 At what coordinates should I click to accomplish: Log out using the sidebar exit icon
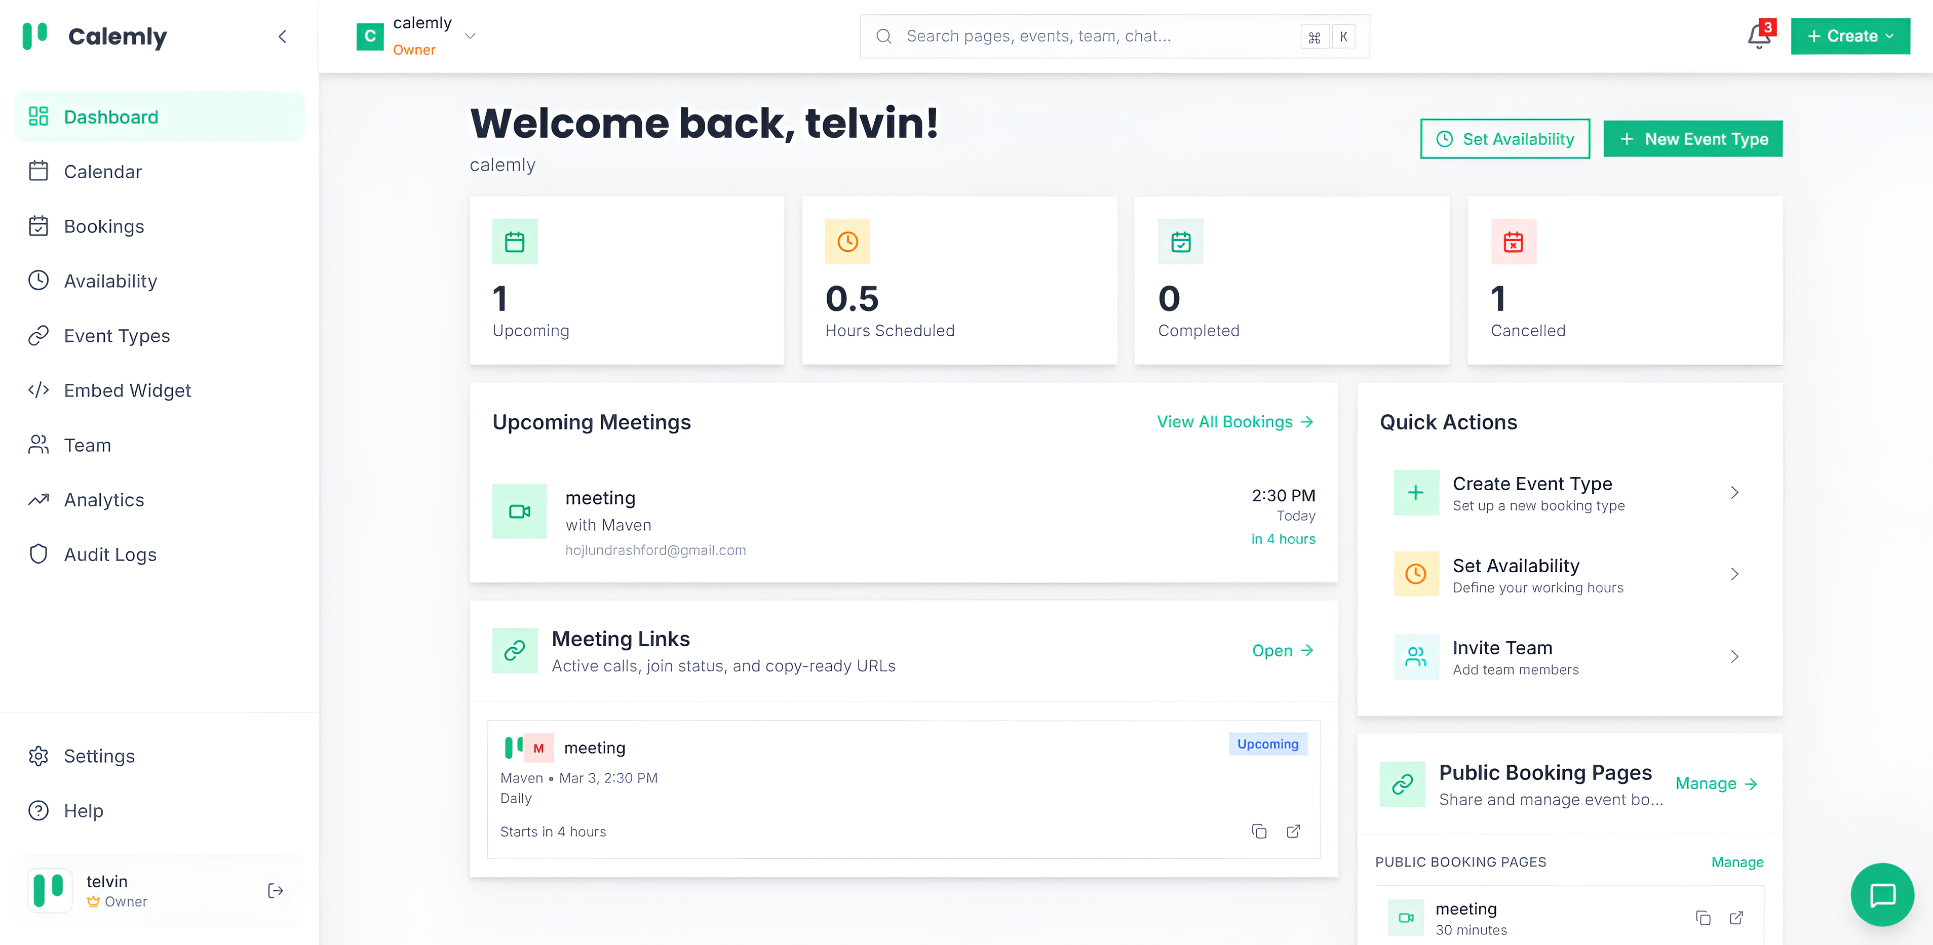tap(275, 890)
